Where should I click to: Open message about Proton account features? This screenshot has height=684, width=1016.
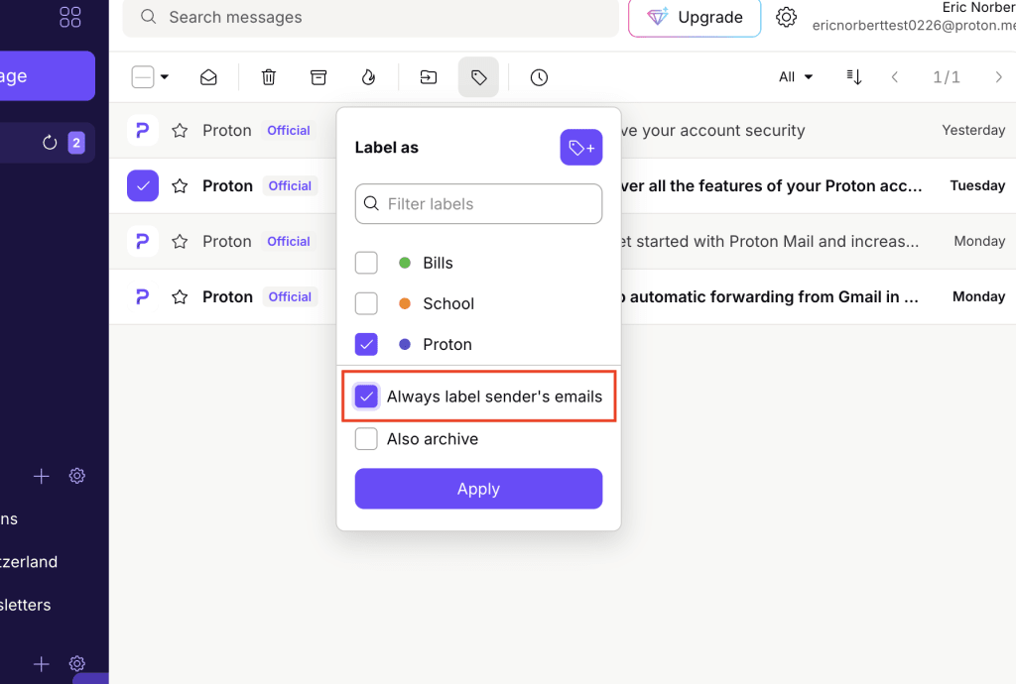771,186
